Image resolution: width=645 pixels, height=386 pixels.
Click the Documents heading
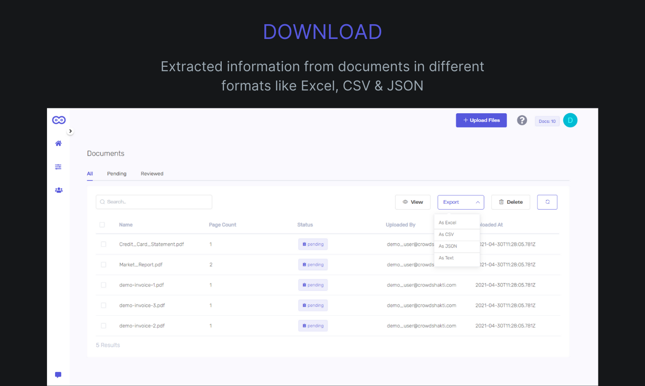pyautogui.click(x=106, y=154)
